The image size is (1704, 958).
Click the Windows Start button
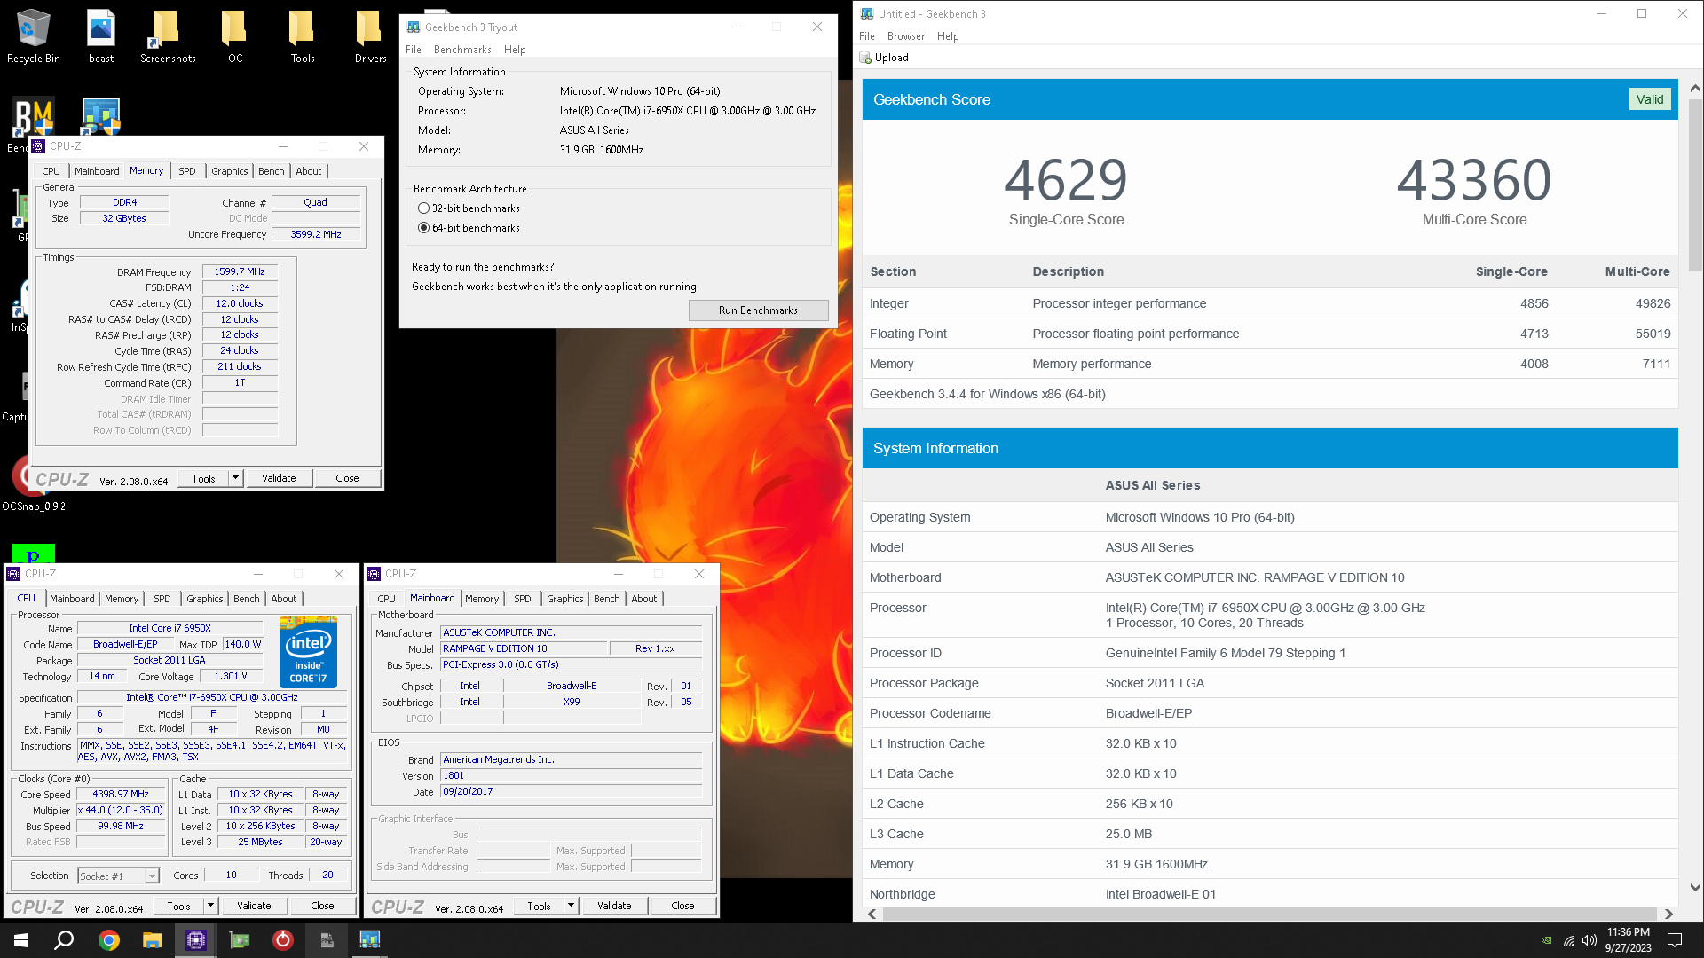pos(21,940)
